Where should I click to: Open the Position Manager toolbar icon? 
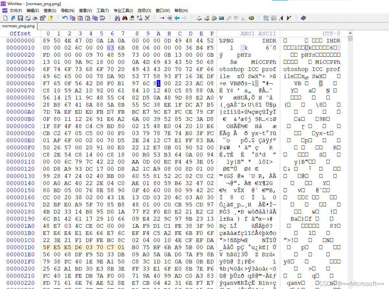click(274, 18)
